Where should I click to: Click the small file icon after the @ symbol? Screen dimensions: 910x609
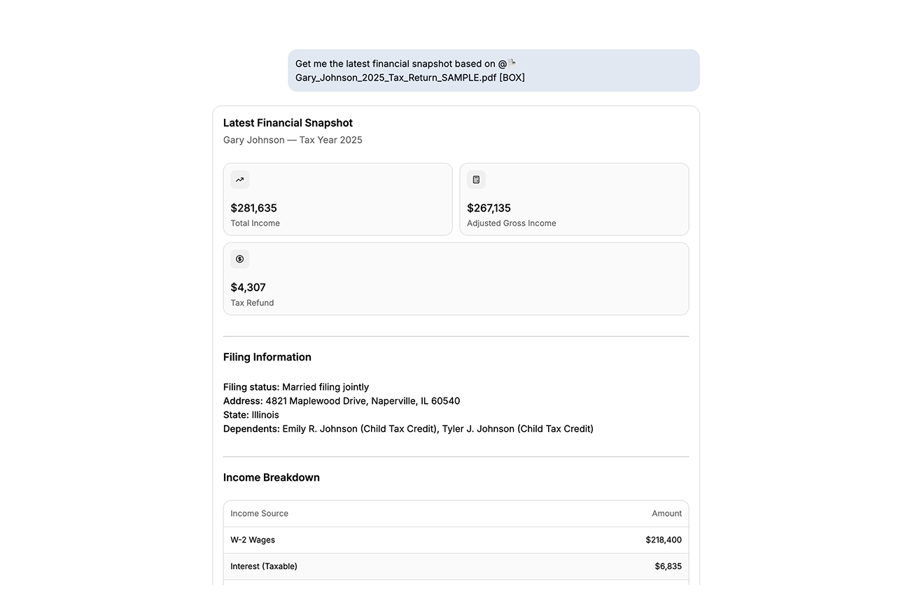(x=512, y=63)
